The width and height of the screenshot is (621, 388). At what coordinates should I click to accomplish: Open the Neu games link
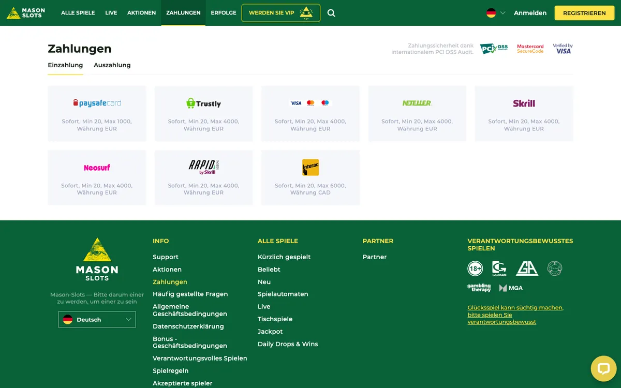click(x=264, y=282)
